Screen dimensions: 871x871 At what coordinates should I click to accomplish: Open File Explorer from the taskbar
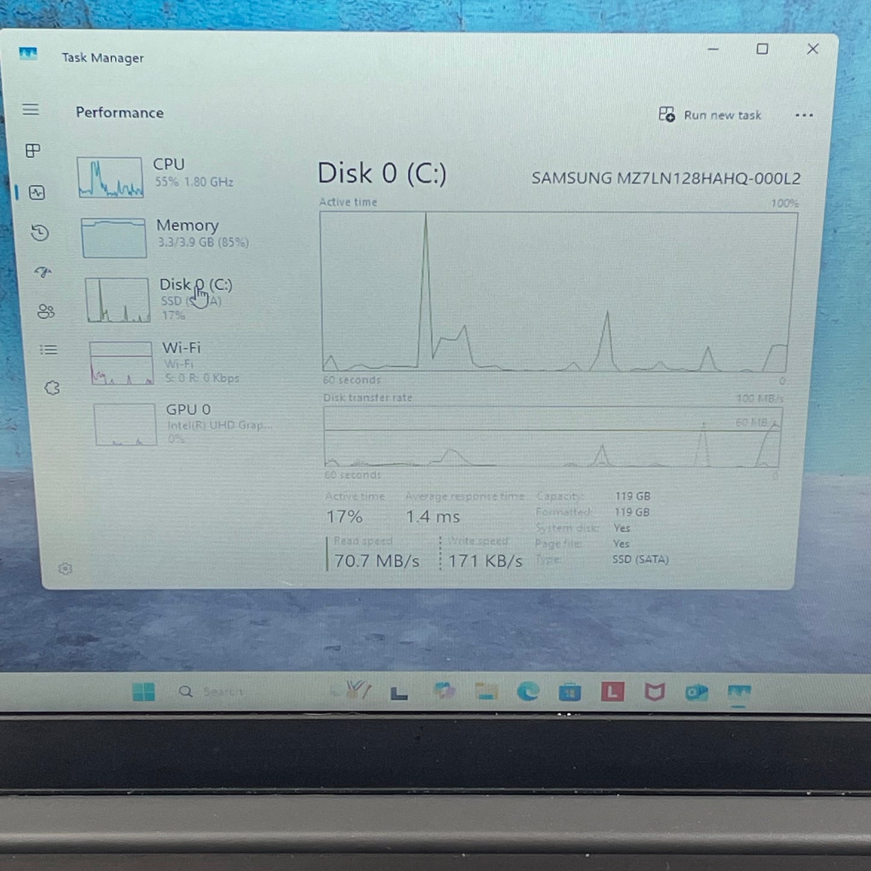coord(486,692)
